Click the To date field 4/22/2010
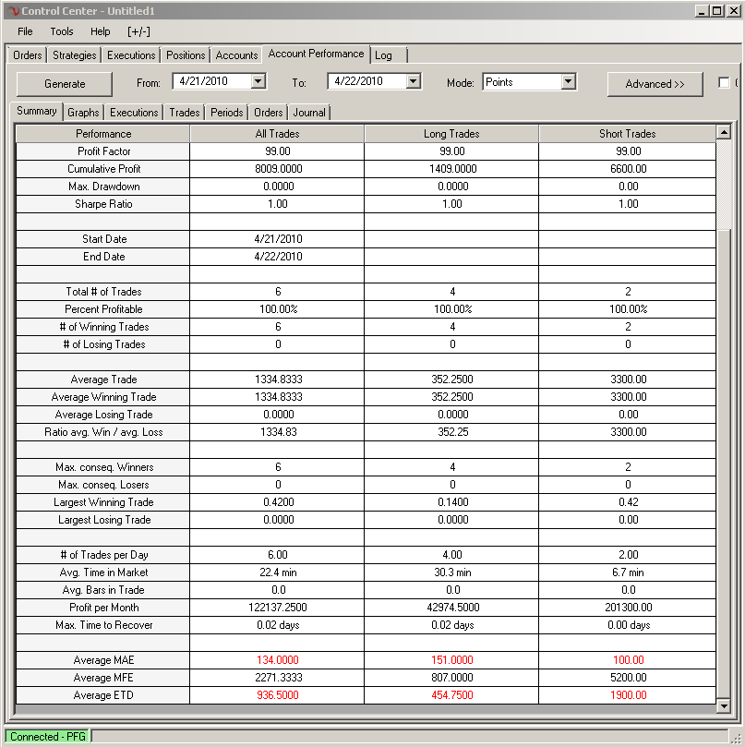745x747 pixels. (367, 81)
